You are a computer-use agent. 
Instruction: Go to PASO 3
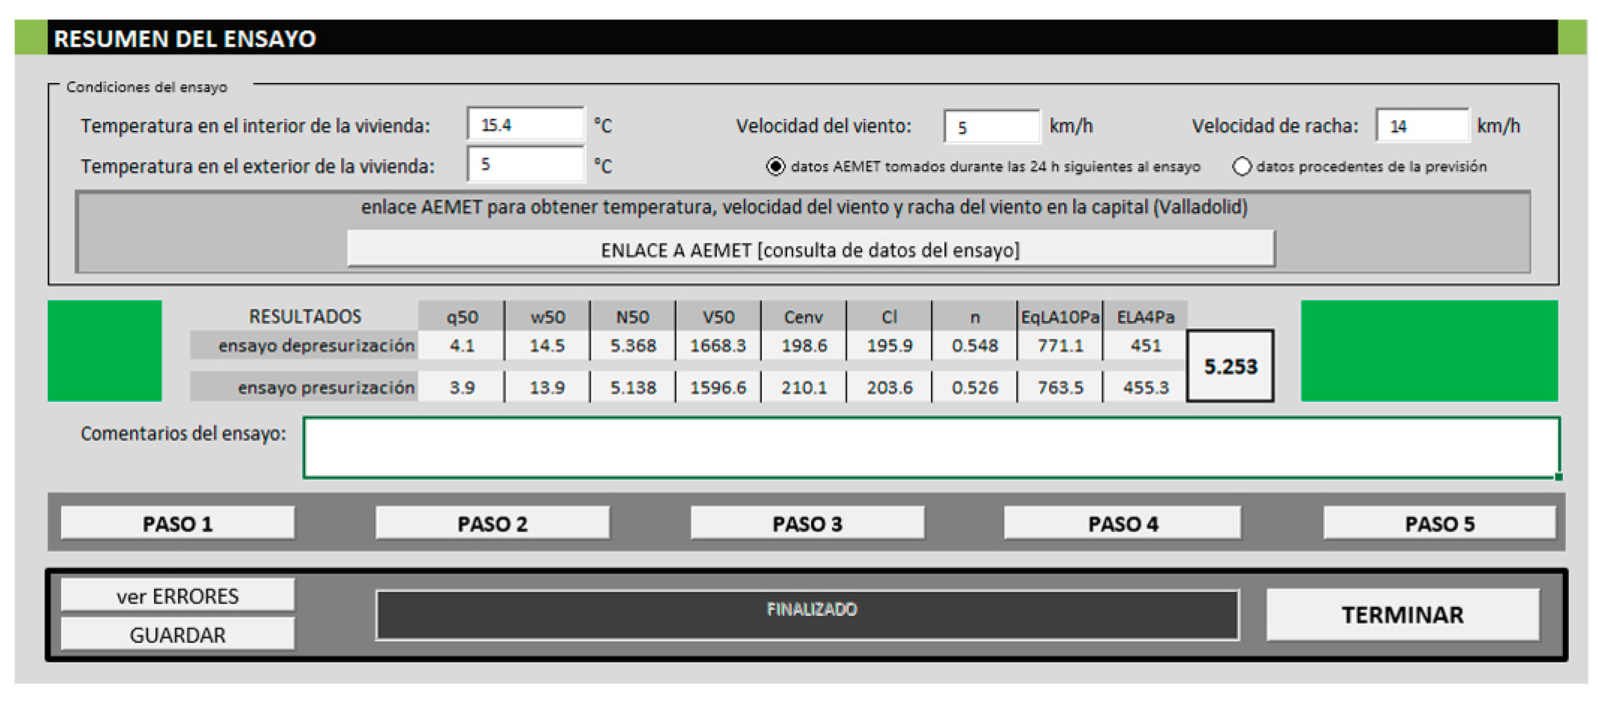807,524
